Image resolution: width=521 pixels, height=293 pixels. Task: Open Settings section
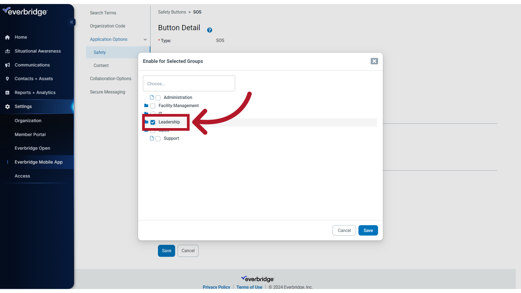tap(23, 106)
